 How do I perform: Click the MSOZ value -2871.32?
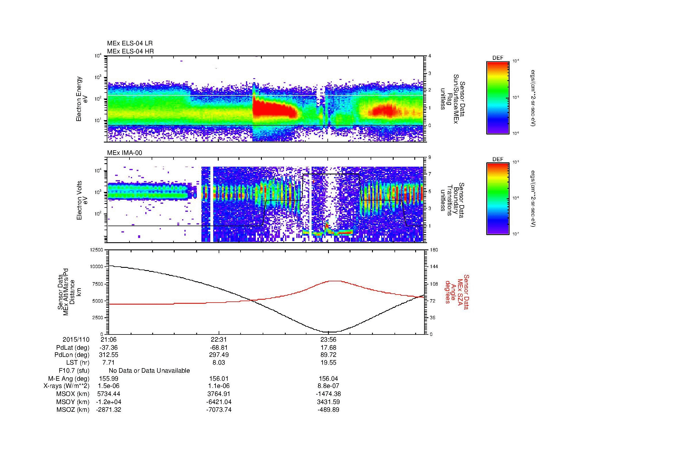[109, 410]
